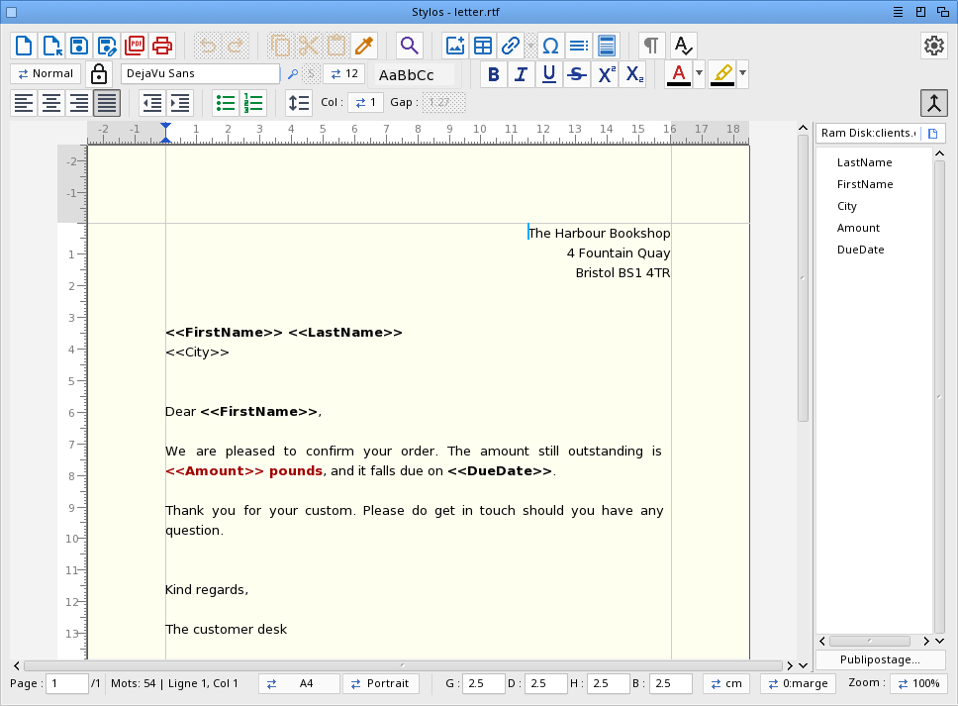Click the Save As icon
The width and height of the screenshot is (958, 706).
(107, 46)
